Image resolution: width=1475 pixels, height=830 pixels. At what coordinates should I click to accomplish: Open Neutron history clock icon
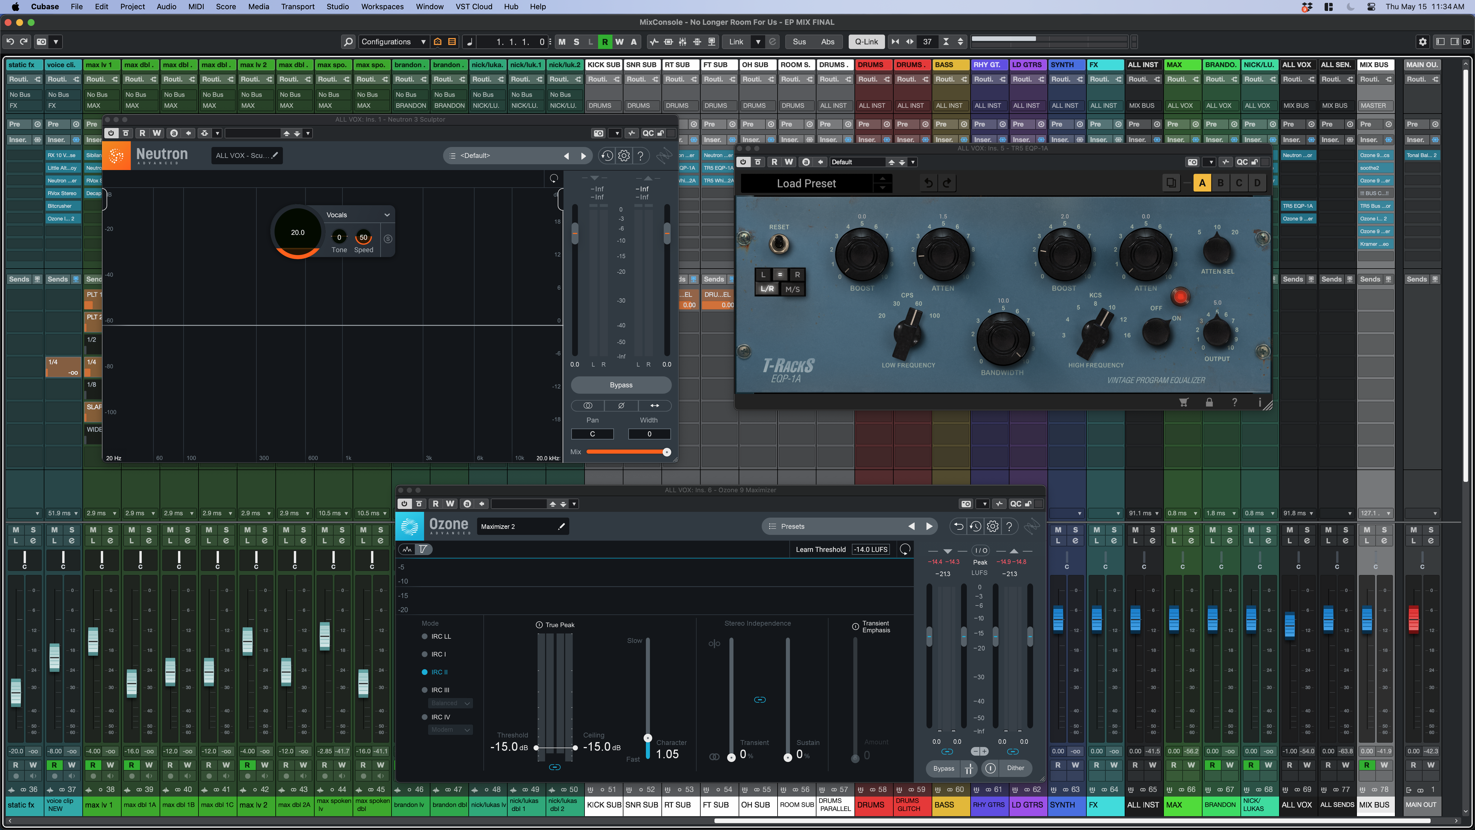click(x=607, y=155)
